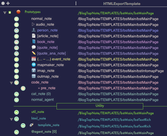
Task: Select the book_note row title
Action: point(46,42)
